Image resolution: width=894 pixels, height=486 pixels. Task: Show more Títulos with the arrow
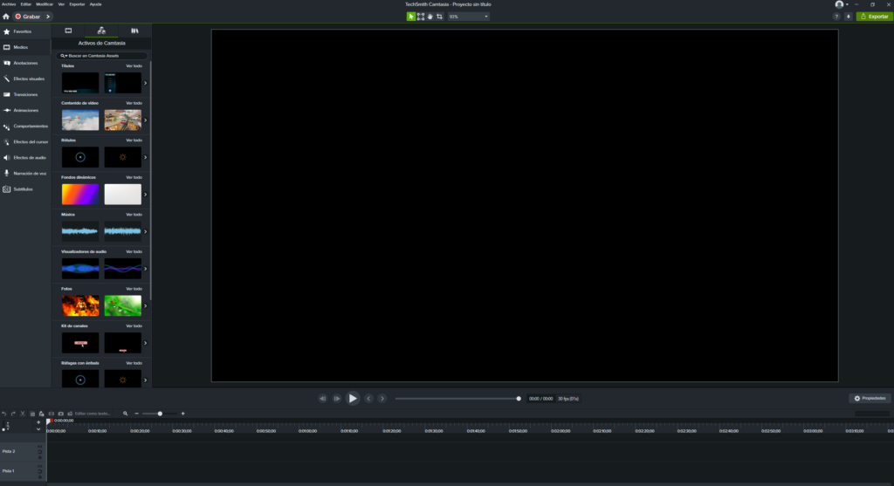pyautogui.click(x=146, y=83)
